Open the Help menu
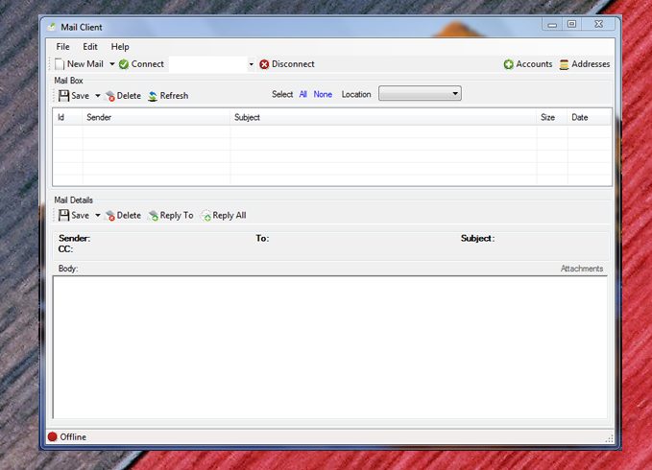The image size is (652, 470). [x=120, y=46]
